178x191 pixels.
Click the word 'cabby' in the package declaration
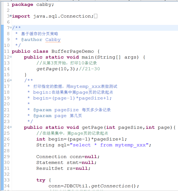44,5
